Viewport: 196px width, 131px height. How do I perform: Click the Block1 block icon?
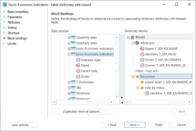pos(133,37)
